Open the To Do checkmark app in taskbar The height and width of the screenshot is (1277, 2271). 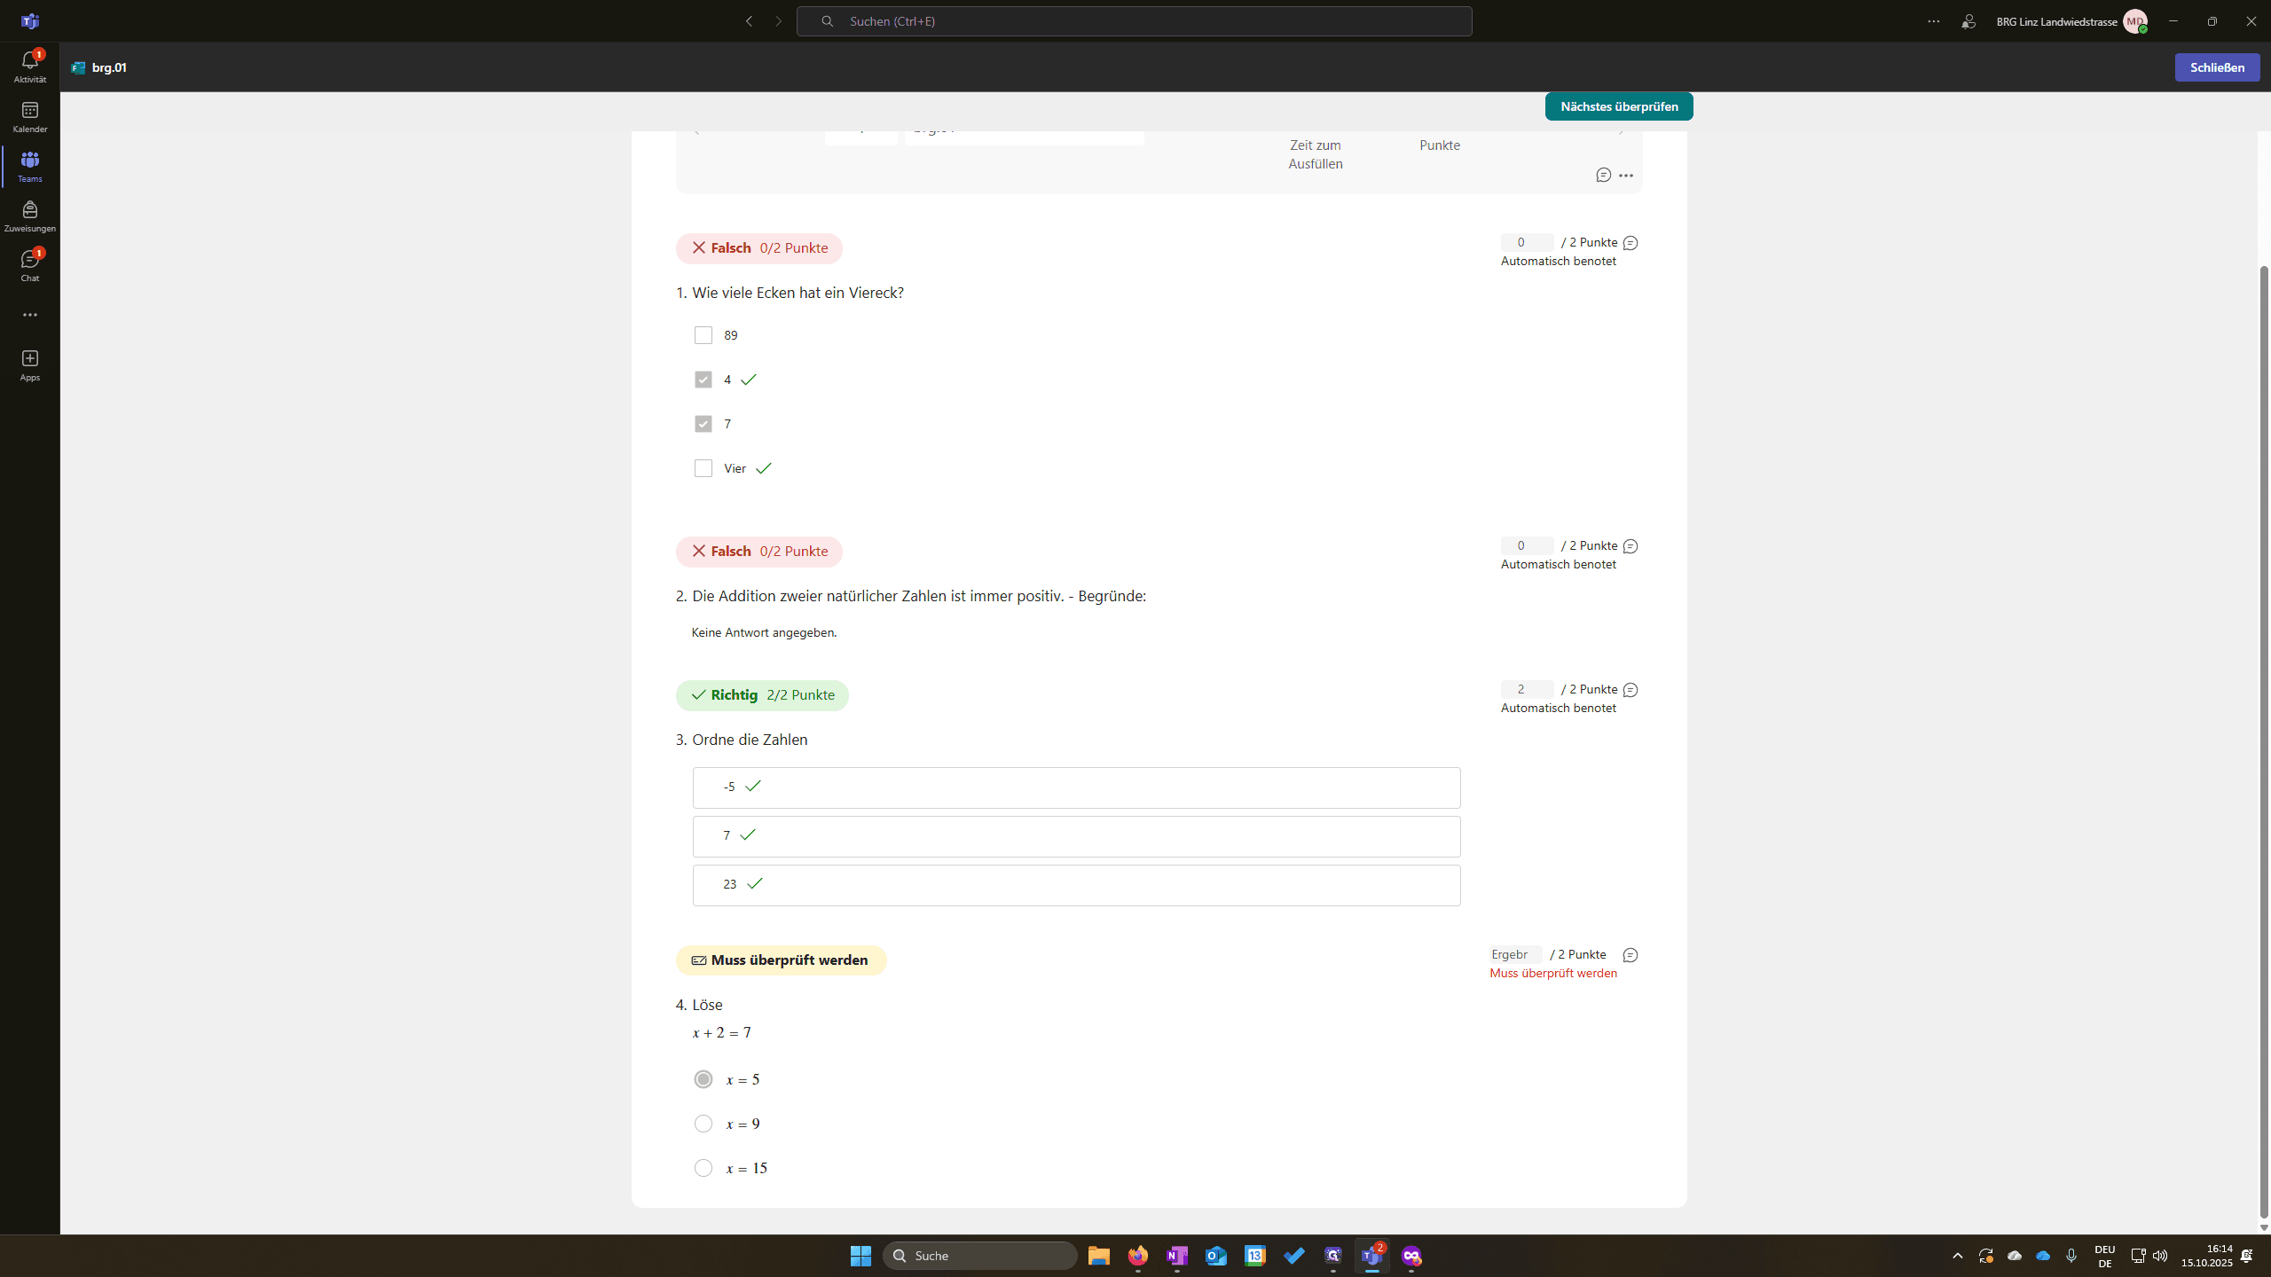pos(1294,1256)
